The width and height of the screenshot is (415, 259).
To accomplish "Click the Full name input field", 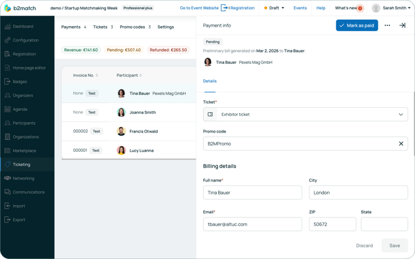I will point(253,193).
